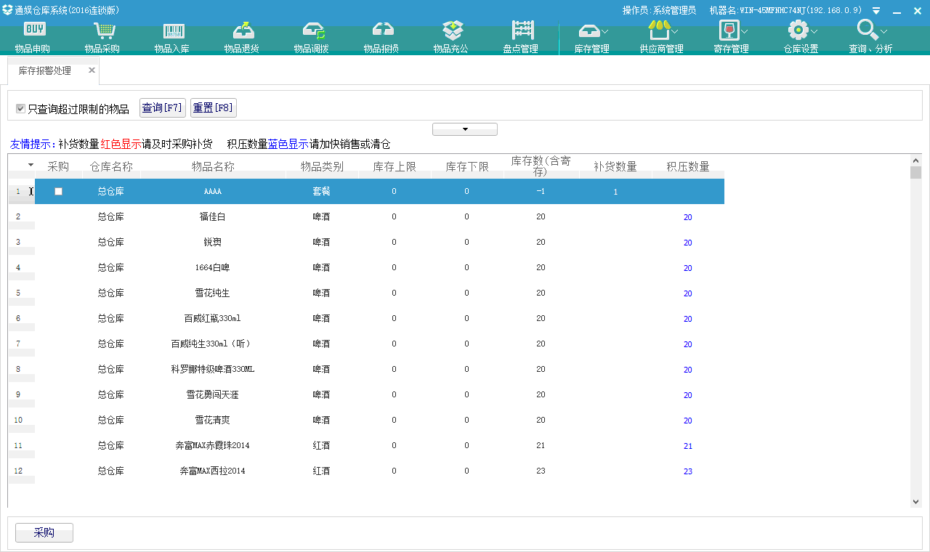Image resolution: width=930 pixels, height=552 pixels.
Task: Click the scrollbar down arrow
Action: click(x=915, y=501)
